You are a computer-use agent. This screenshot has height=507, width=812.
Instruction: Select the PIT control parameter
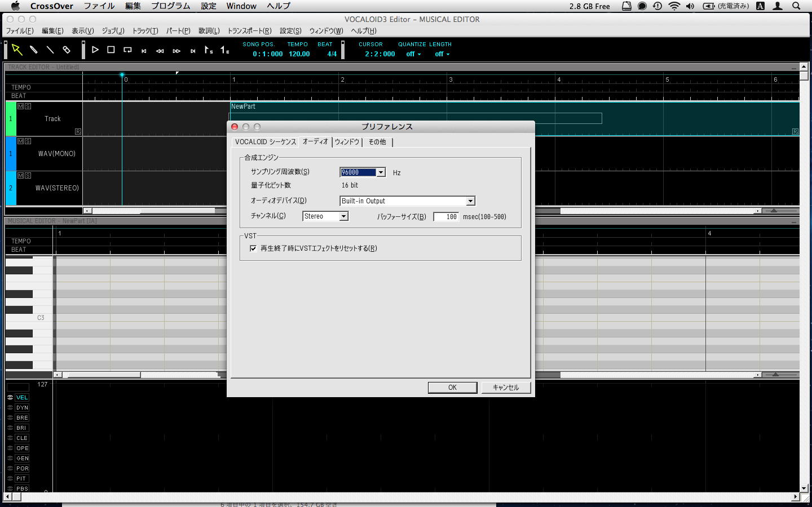point(22,478)
